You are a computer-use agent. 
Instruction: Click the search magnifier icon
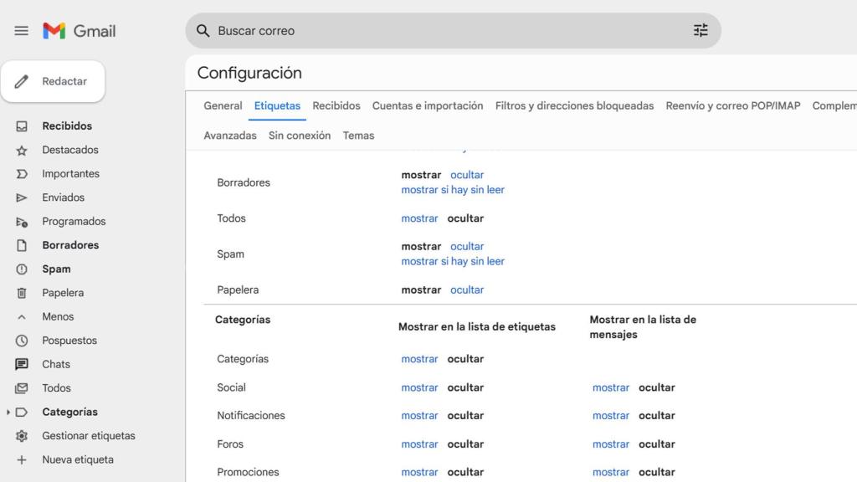tap(203, 31)
